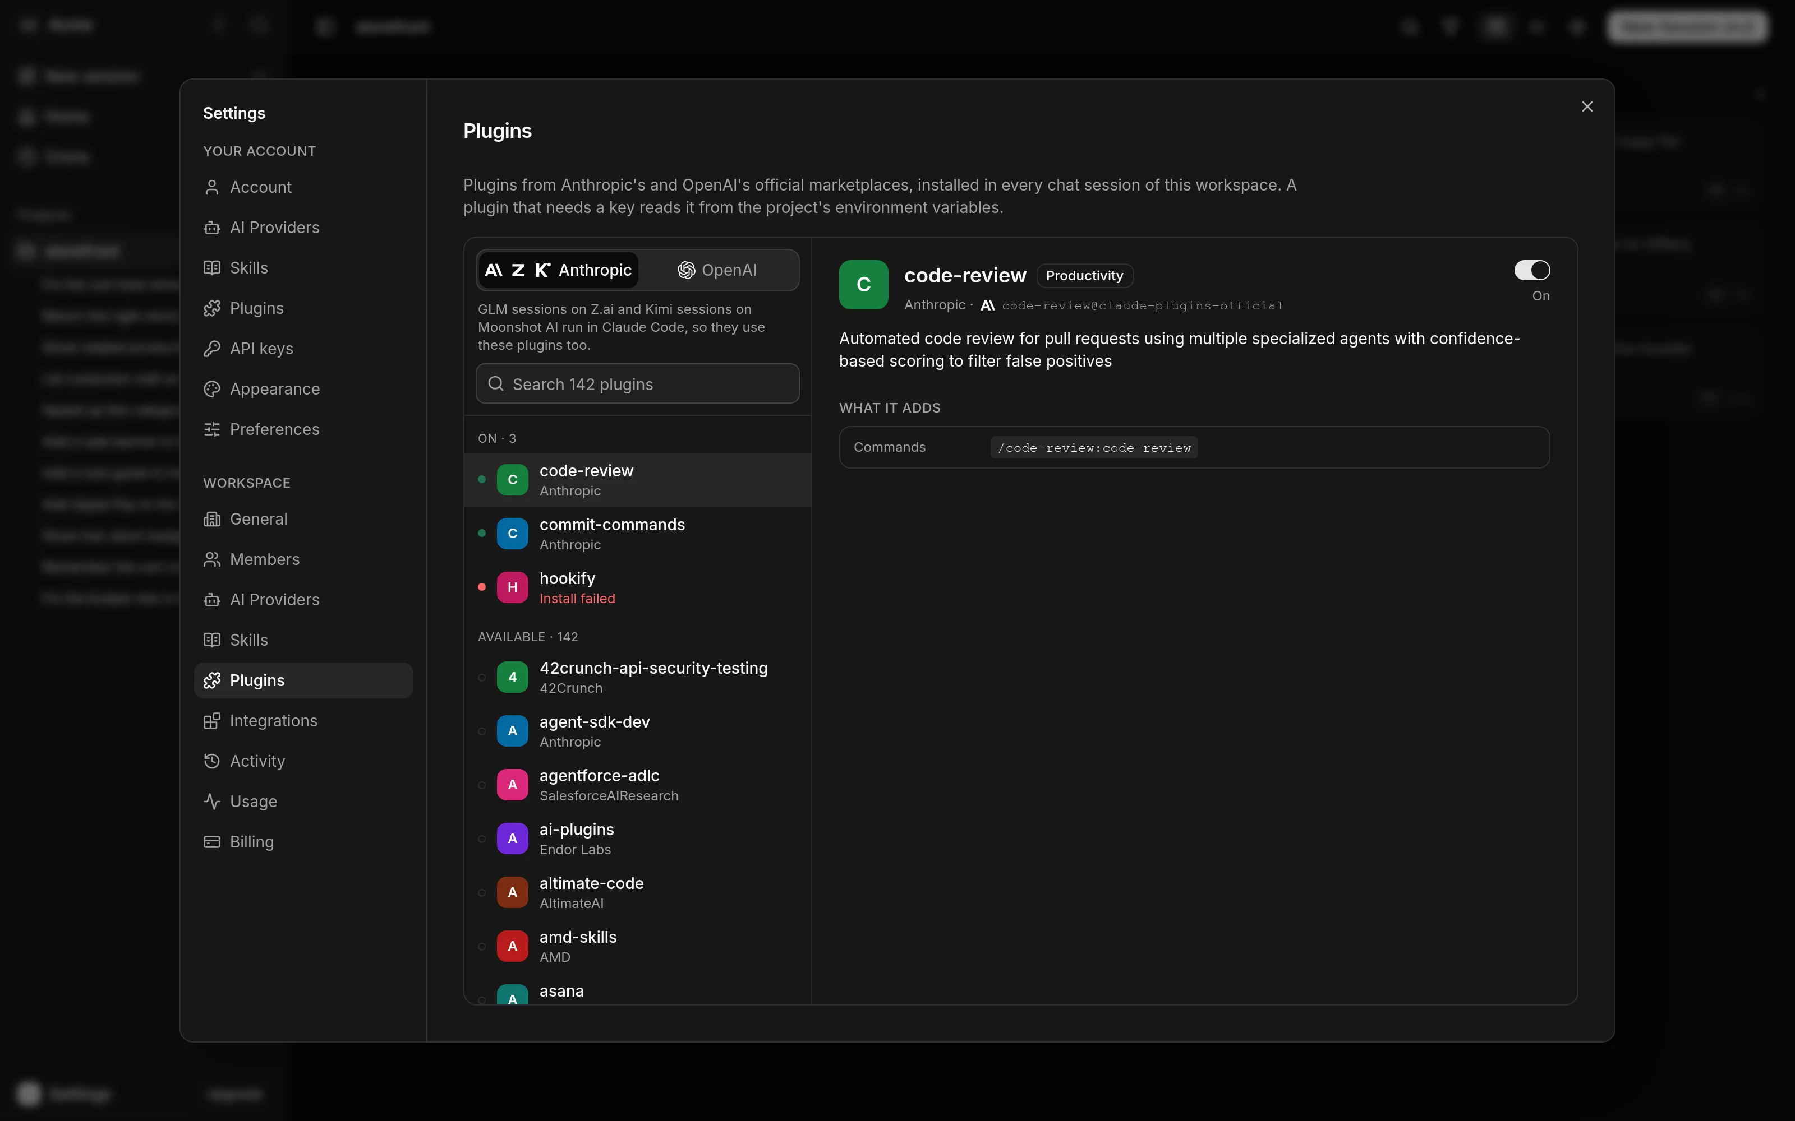Open workspace General settings

pyautogui.click(x=303, y=519)
